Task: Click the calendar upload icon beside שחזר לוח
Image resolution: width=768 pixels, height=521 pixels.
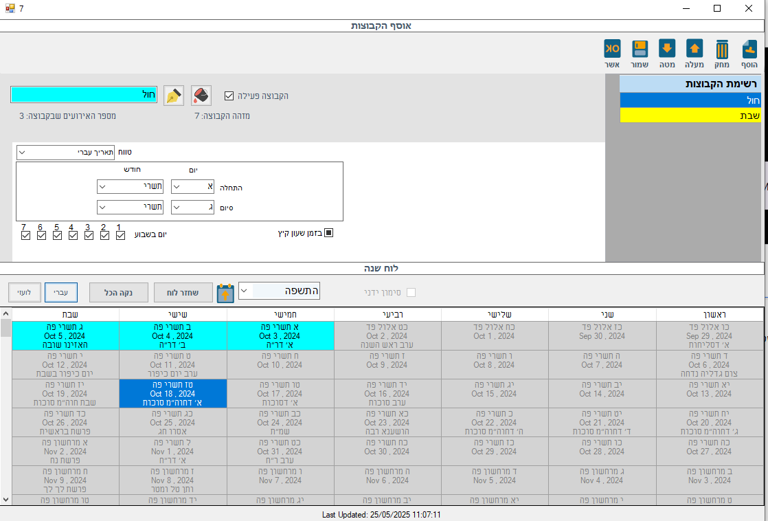Action: tap(225, 293)
